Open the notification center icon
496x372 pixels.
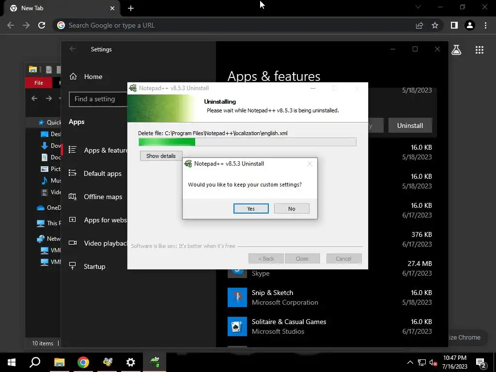coord(481,363)
